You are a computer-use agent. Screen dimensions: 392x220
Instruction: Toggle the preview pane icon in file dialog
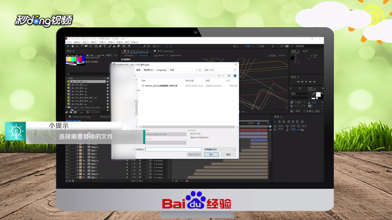(x=229, y=76)
